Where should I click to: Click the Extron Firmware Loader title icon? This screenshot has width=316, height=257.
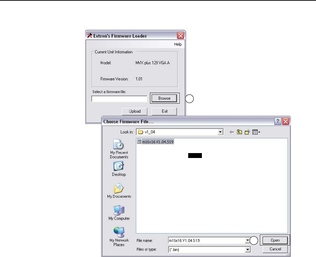pyautogui.click(x=89, y=36)
